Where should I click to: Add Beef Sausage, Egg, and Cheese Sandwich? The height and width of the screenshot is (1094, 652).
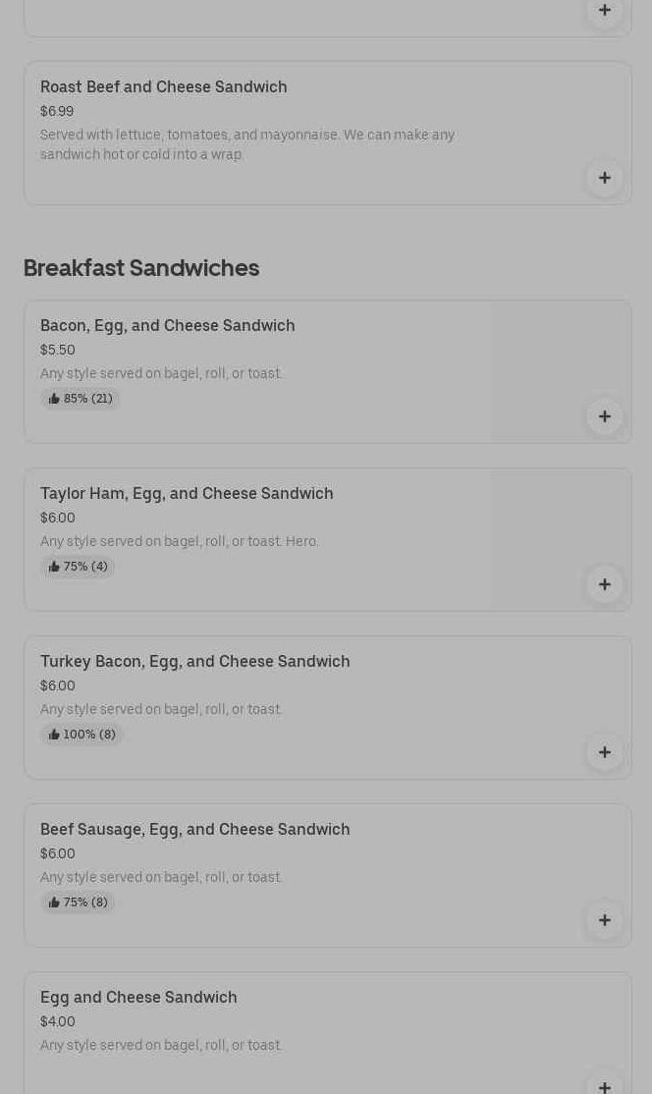[605, 920]
